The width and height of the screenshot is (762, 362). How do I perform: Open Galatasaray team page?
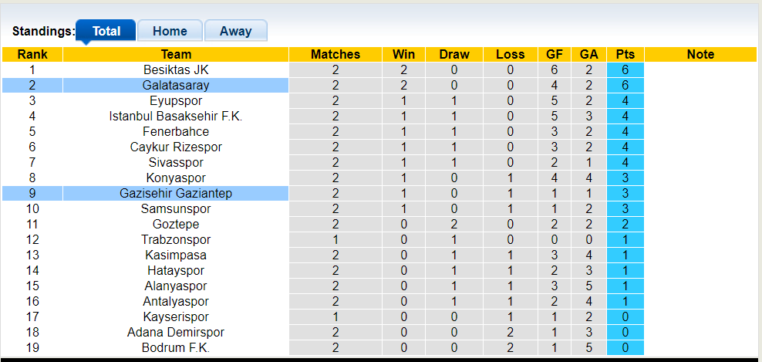[x=176, y=85]
